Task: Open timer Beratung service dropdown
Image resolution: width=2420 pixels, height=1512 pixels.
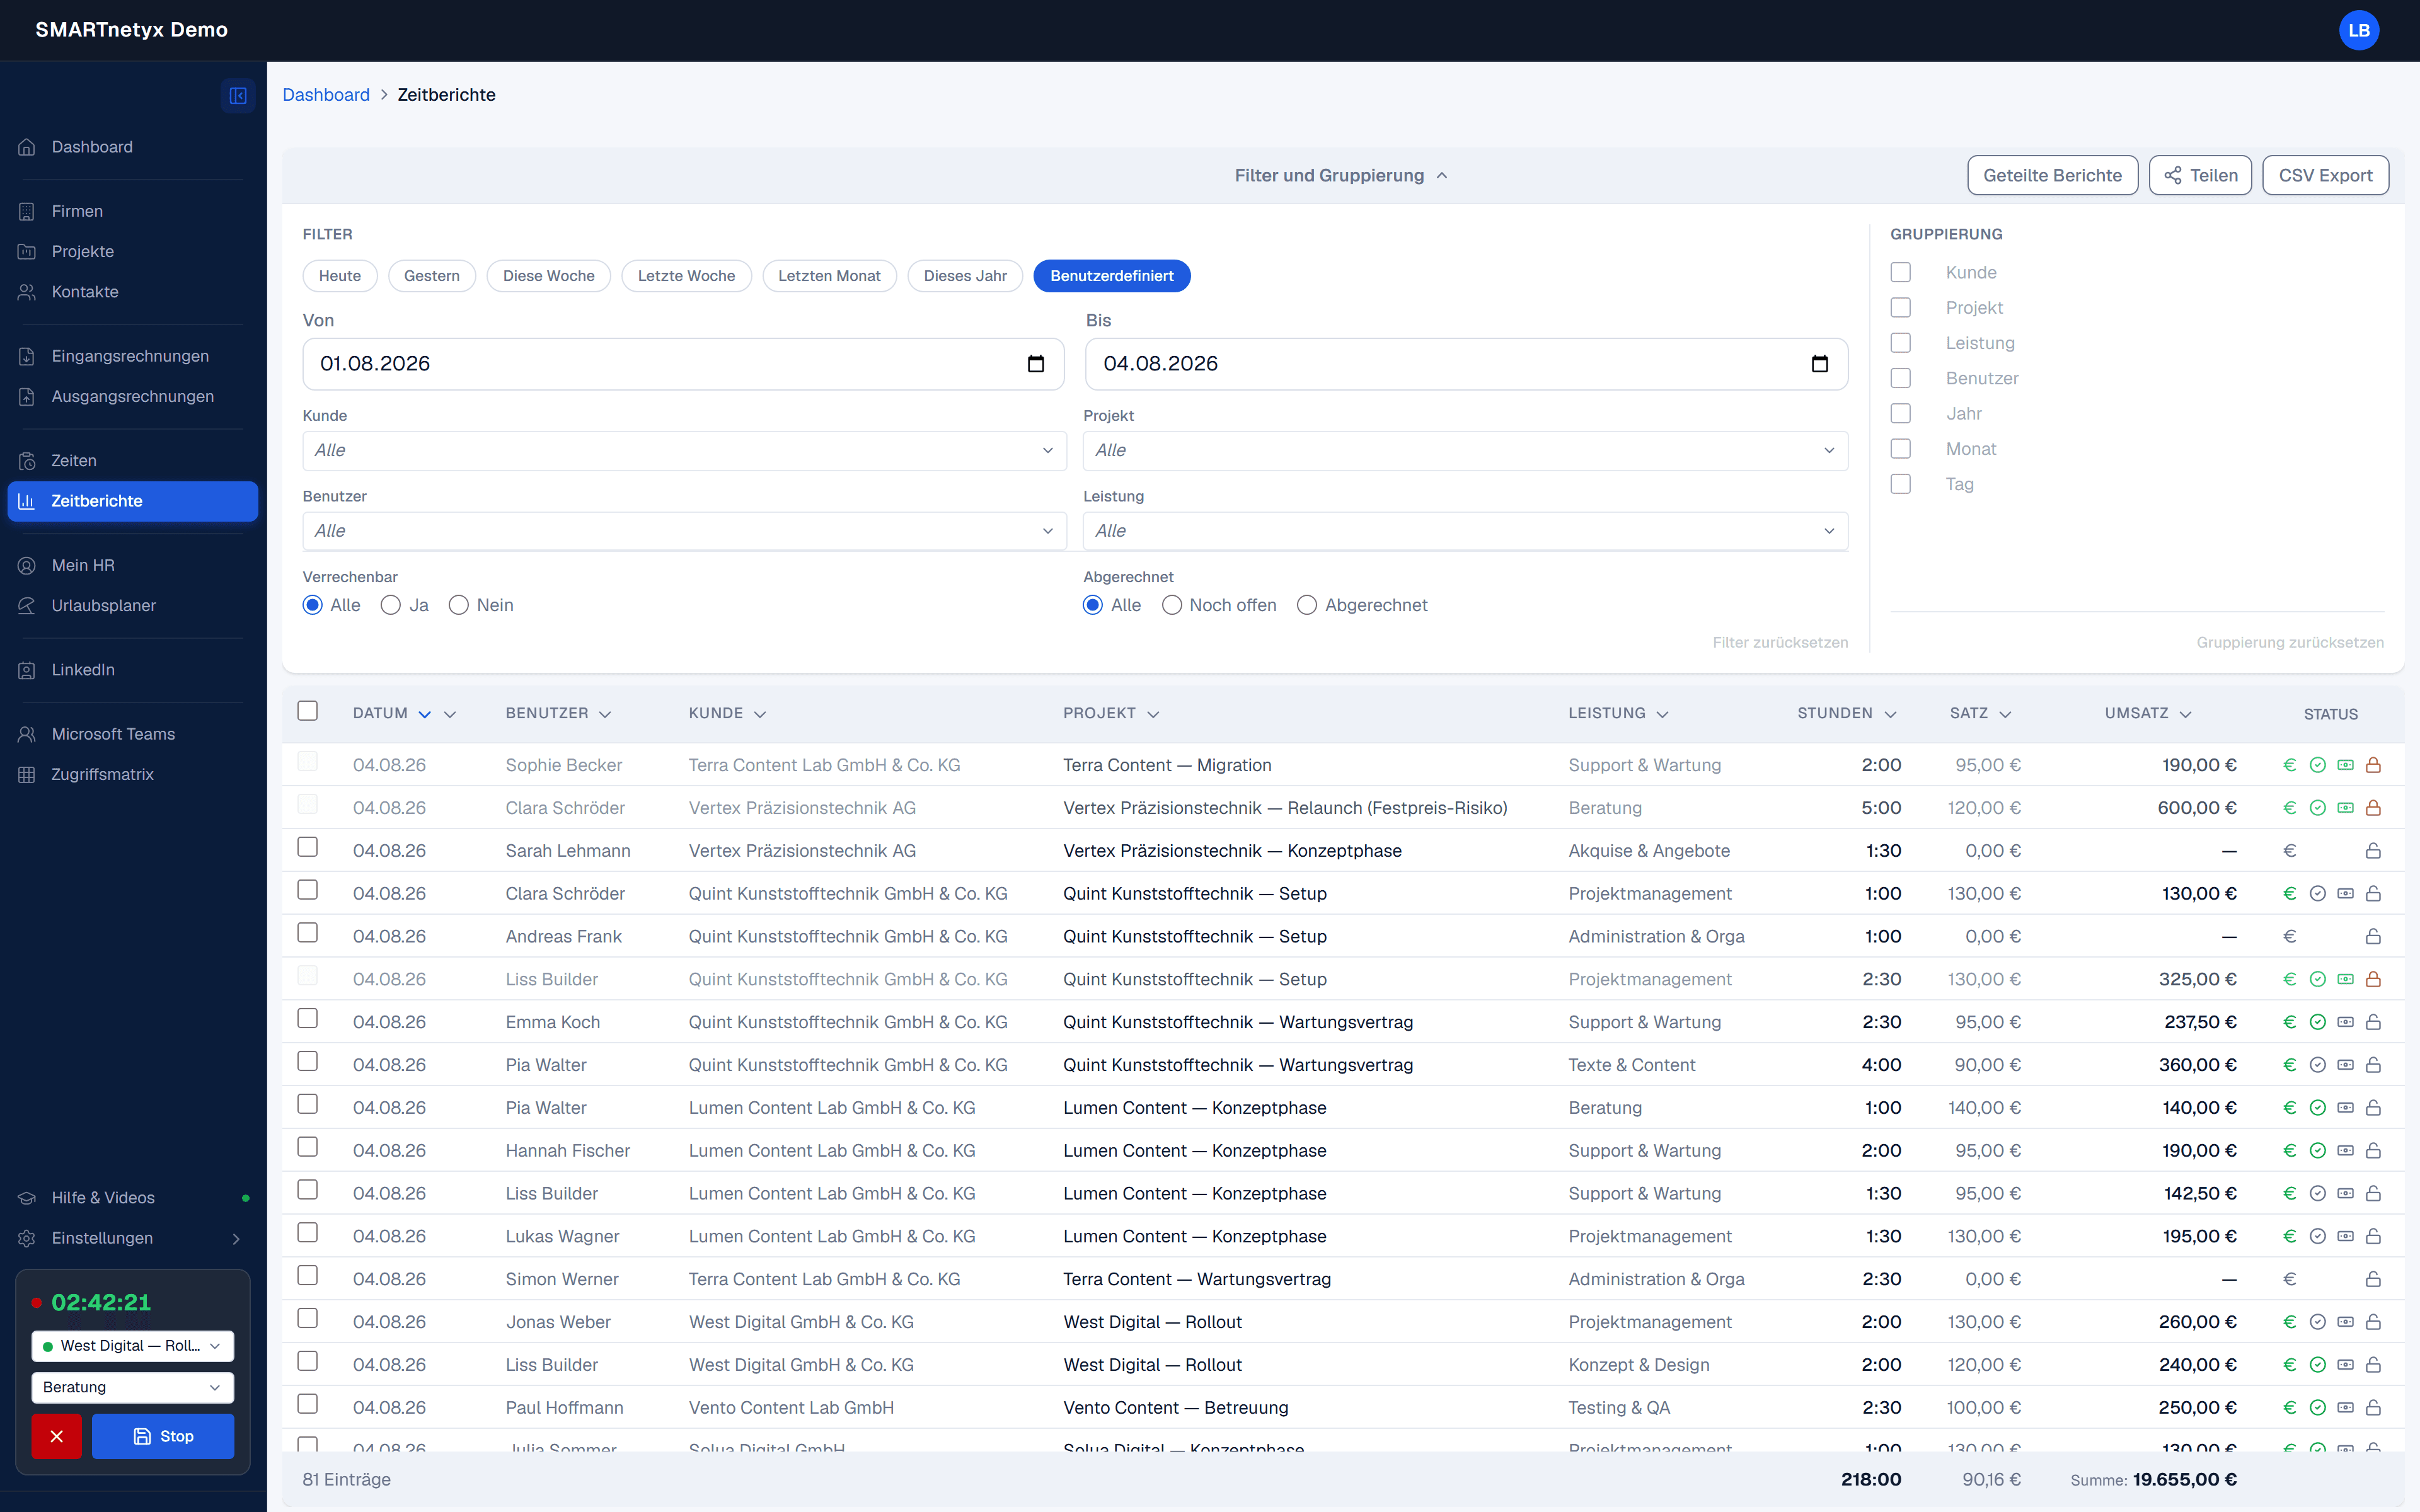Action: (133, 1387)
